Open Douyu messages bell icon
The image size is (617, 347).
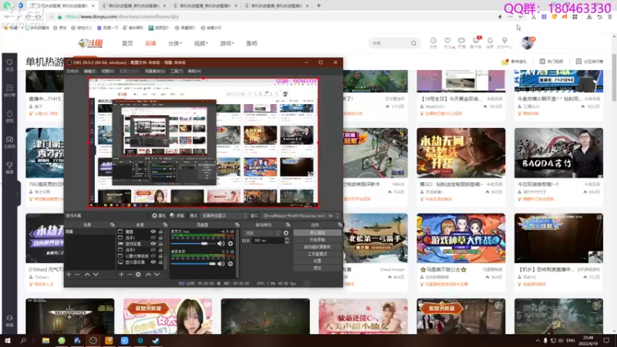tap(490, 42)
